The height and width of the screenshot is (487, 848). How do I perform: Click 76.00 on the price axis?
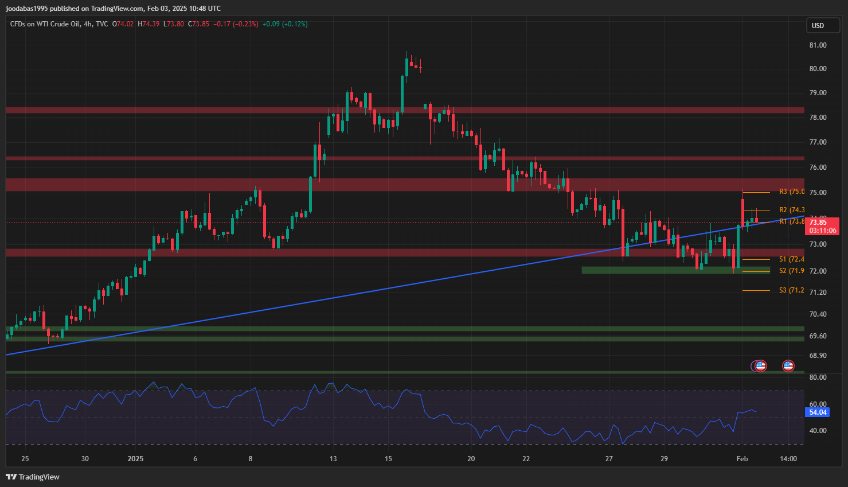(x=818, y=167)
